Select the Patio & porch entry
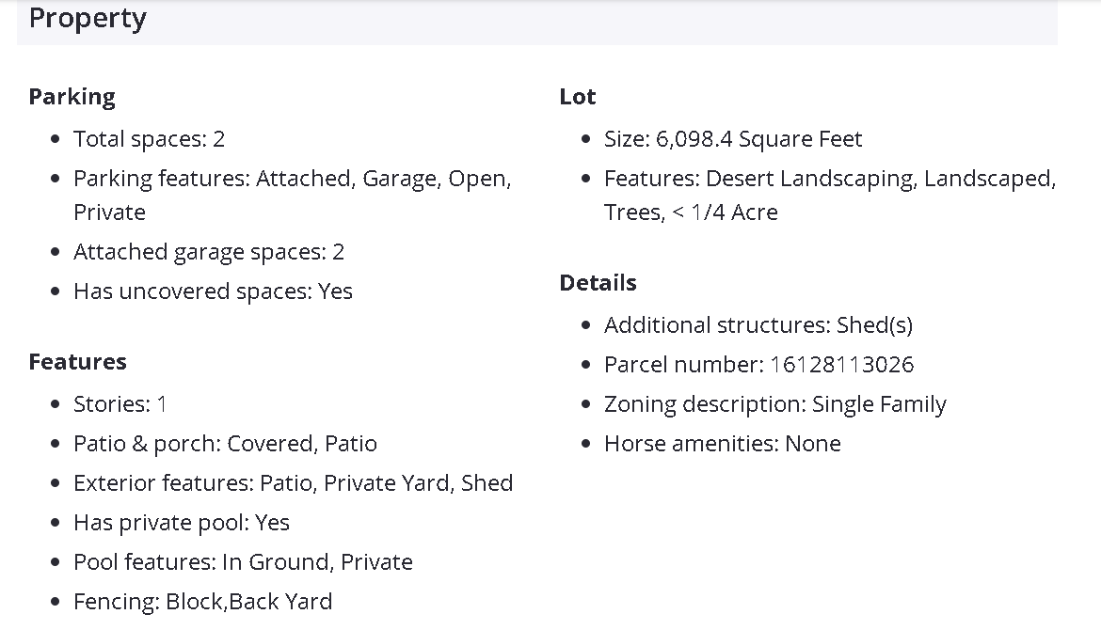1101x630 pixels. click(225, 444)
